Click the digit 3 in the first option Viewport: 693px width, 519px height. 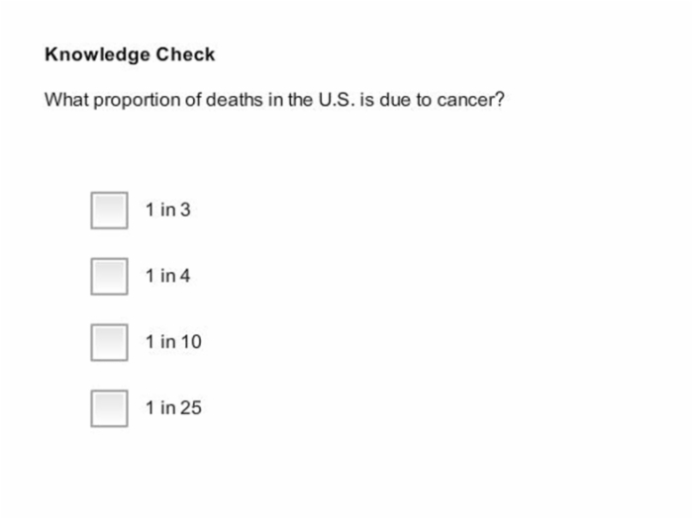[x=186, y=210]
